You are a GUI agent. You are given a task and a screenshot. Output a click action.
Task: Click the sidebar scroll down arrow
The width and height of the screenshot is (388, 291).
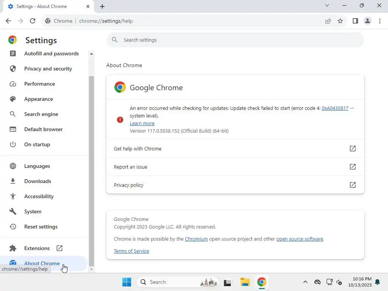[x=92, y=269]
